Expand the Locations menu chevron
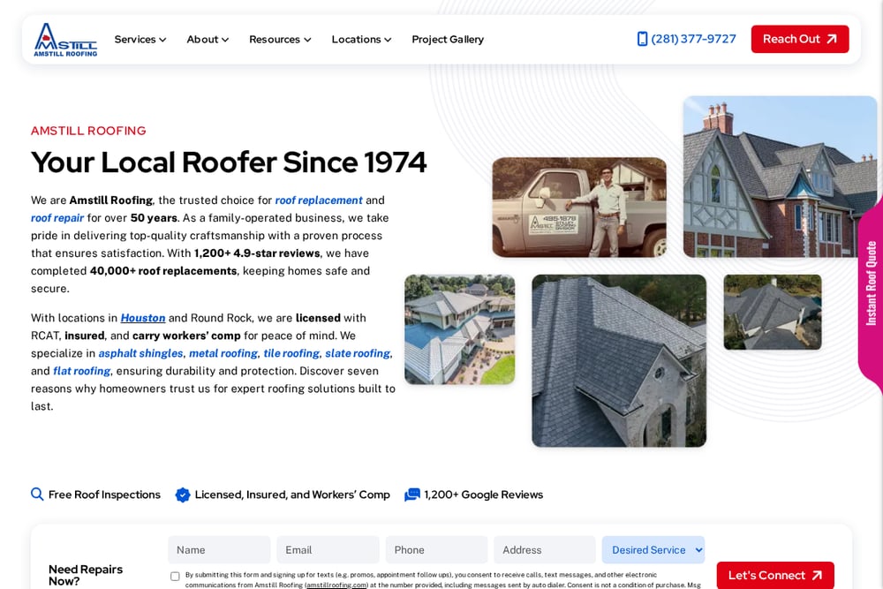The width and height of the screenshot is (883, 589). point(388,40)
